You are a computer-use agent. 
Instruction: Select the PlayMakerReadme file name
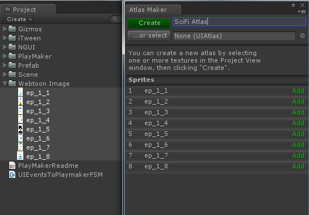[48, 166]
